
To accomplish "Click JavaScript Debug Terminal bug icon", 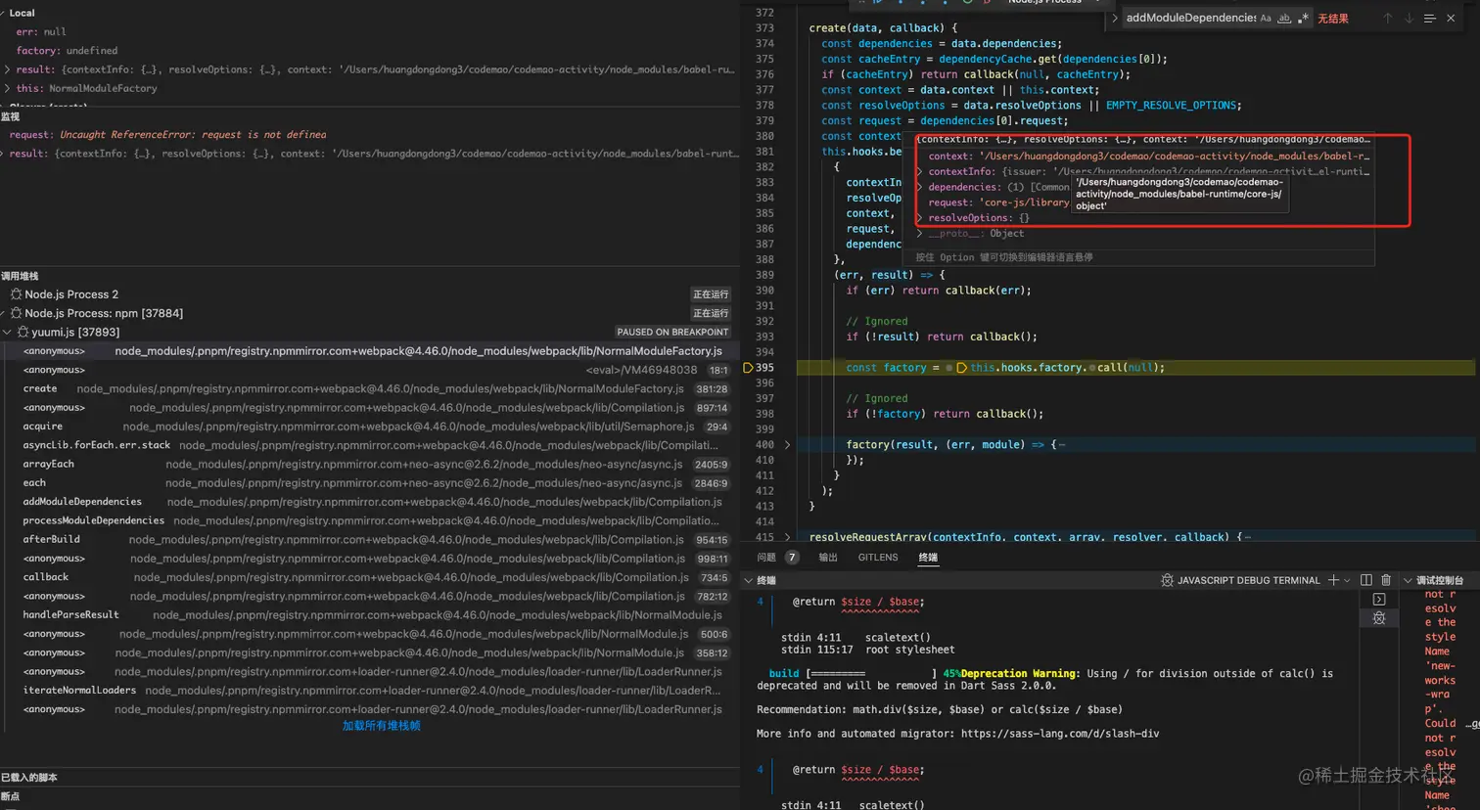I will point(1167,581).
